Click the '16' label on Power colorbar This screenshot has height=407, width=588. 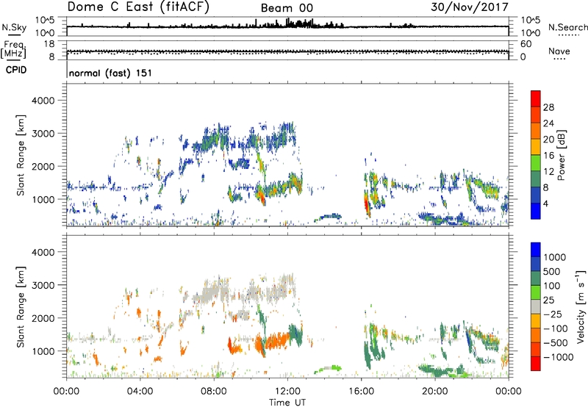tap(548, 156)
